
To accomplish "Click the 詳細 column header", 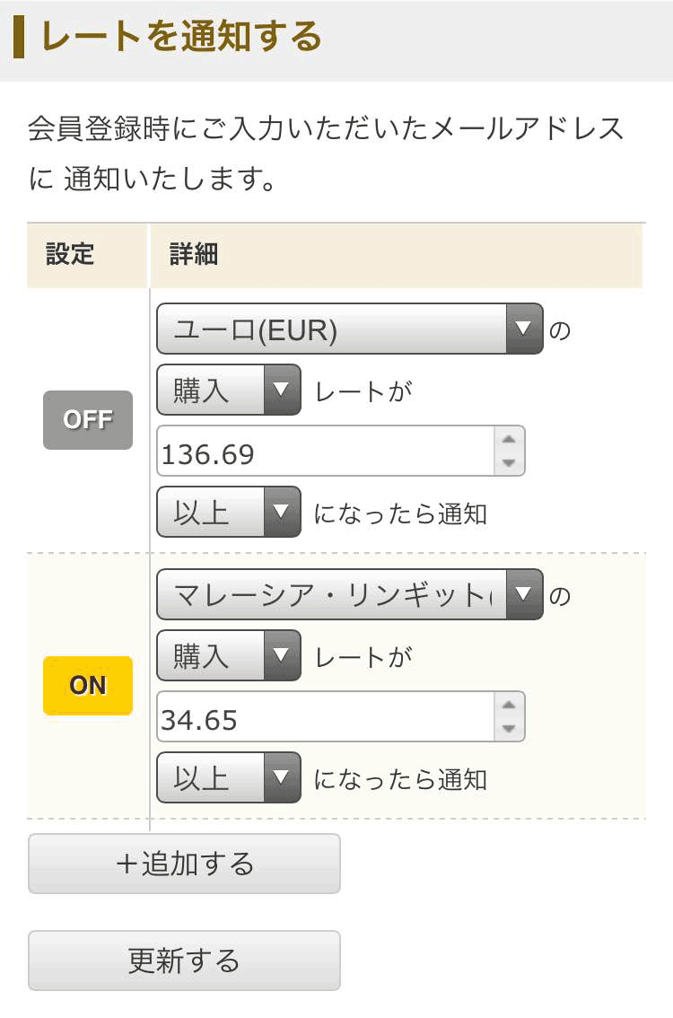I will [x=194, y=255].
